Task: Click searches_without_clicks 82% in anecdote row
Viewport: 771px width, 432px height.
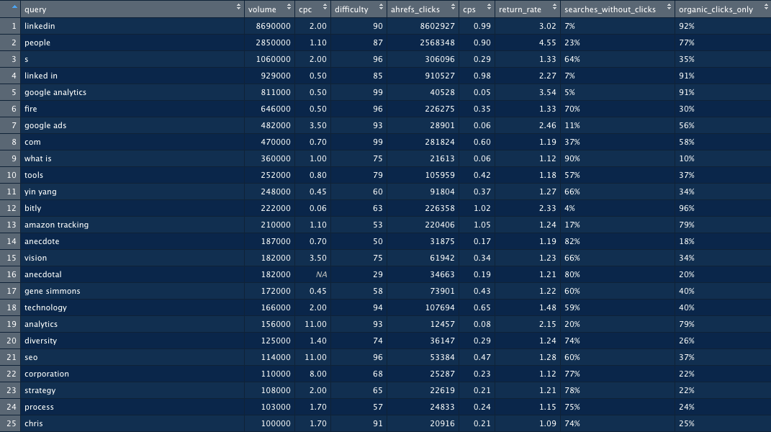Action: tap(572, 242)
